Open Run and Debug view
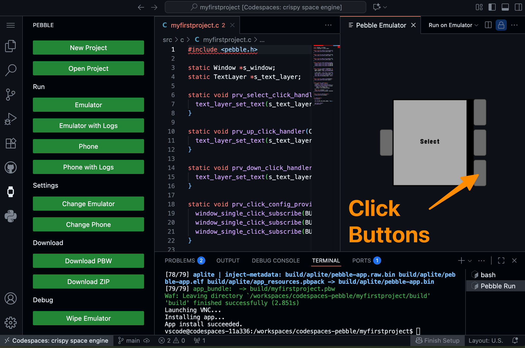The height and width of the screenshot is (348, 525). pyautogui.click(x=11, y=119)
